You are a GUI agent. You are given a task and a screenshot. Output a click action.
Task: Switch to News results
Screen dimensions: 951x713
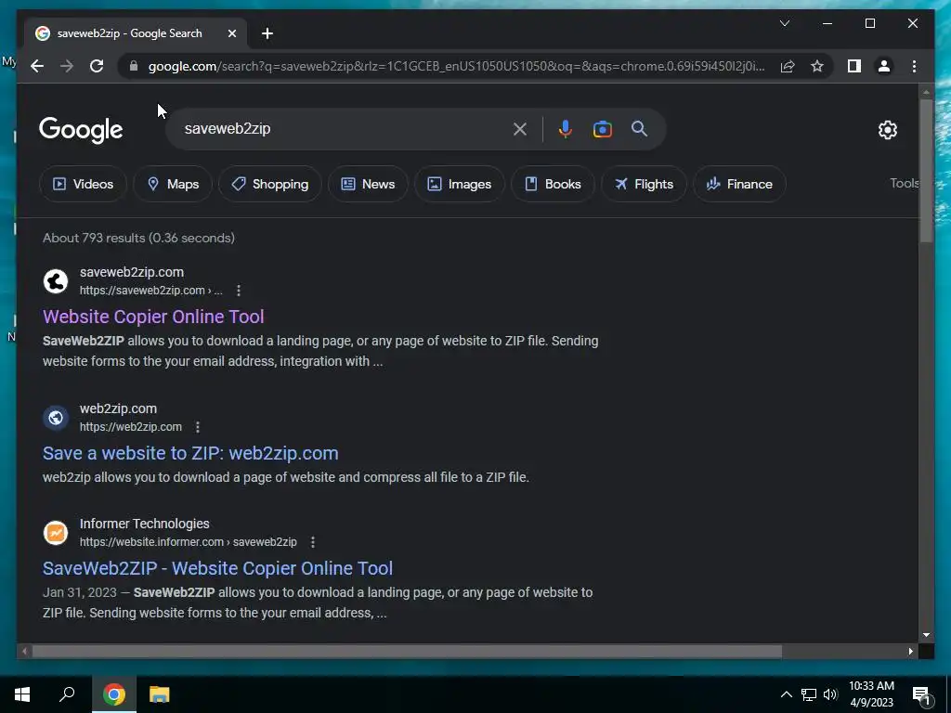coord(368,185)
